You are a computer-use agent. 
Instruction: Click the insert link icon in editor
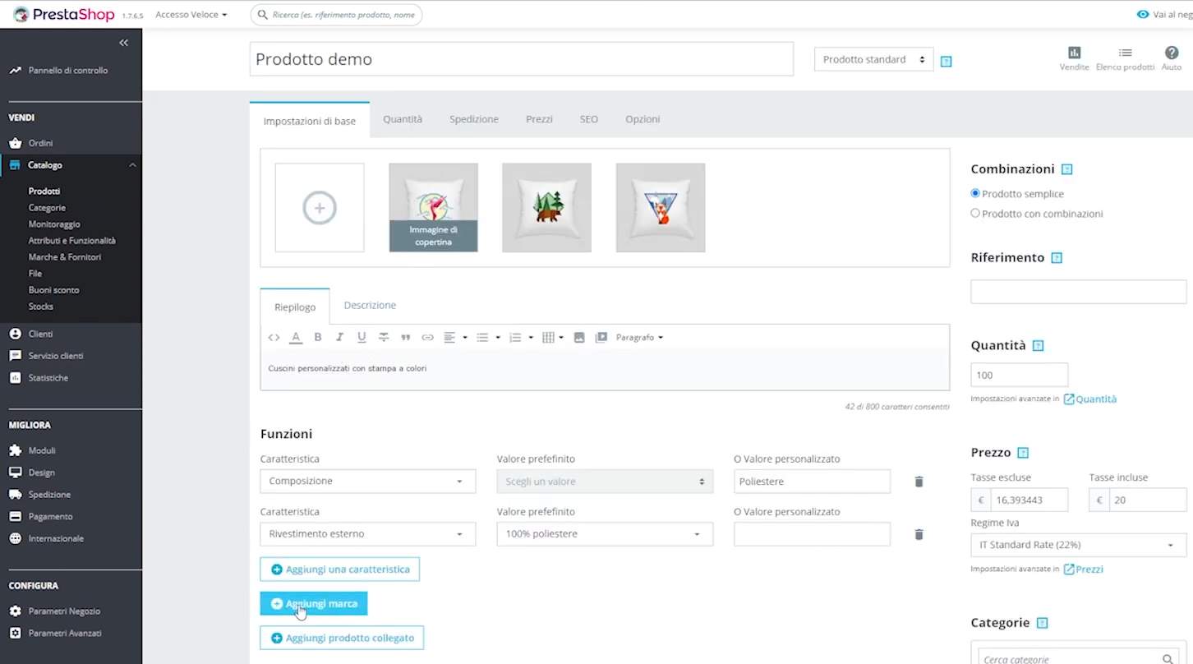tap(427, 337)
